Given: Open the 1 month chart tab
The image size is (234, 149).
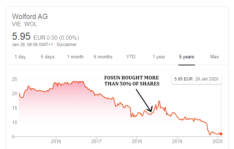Looking at the screenshot, I should (x=75, y=57).
